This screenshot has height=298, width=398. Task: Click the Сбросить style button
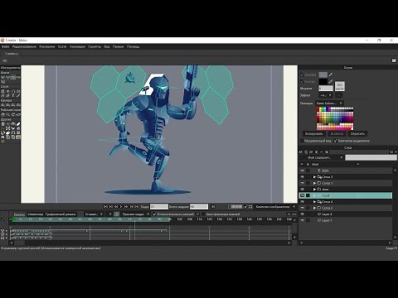click(x=357, y=133)
